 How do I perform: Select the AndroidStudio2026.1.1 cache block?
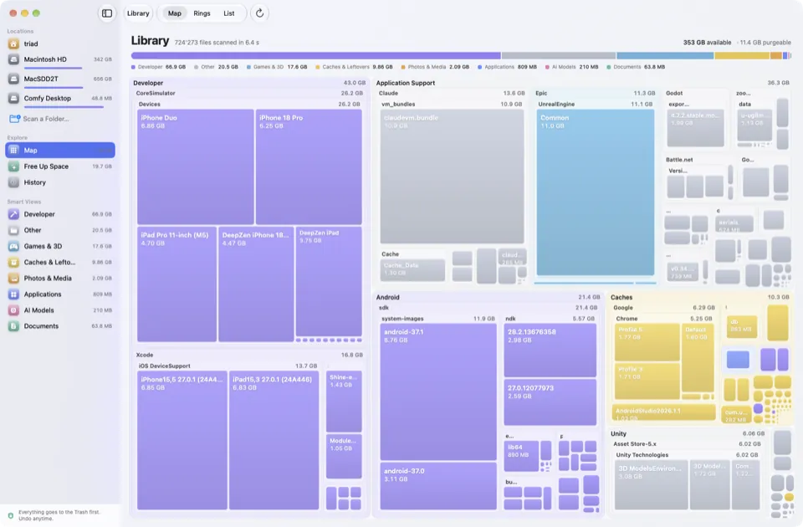point(663,412)
